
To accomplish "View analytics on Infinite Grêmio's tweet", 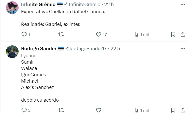I will coord(136,34).
